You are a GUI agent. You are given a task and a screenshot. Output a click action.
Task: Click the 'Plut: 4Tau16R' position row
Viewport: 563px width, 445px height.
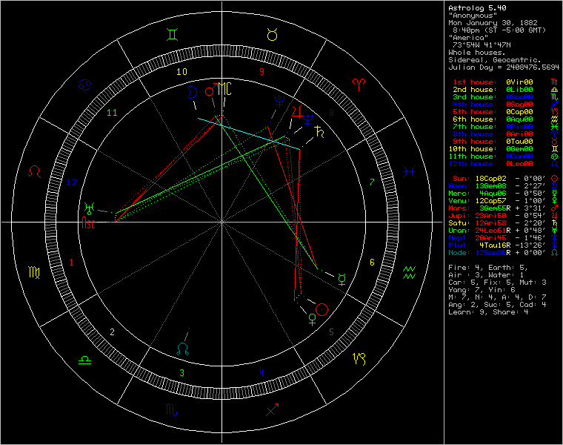[x=503, y=245]
